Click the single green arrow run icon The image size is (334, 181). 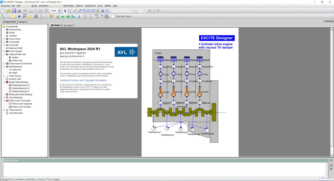(63, 16)
